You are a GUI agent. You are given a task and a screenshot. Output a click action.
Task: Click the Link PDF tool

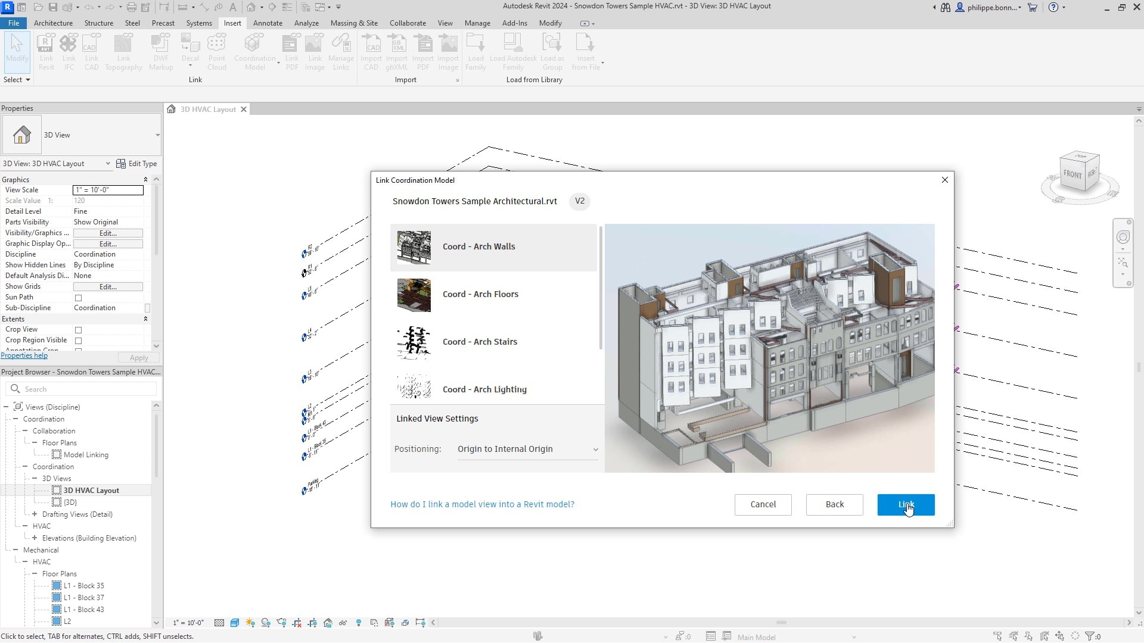click(292, 52)
